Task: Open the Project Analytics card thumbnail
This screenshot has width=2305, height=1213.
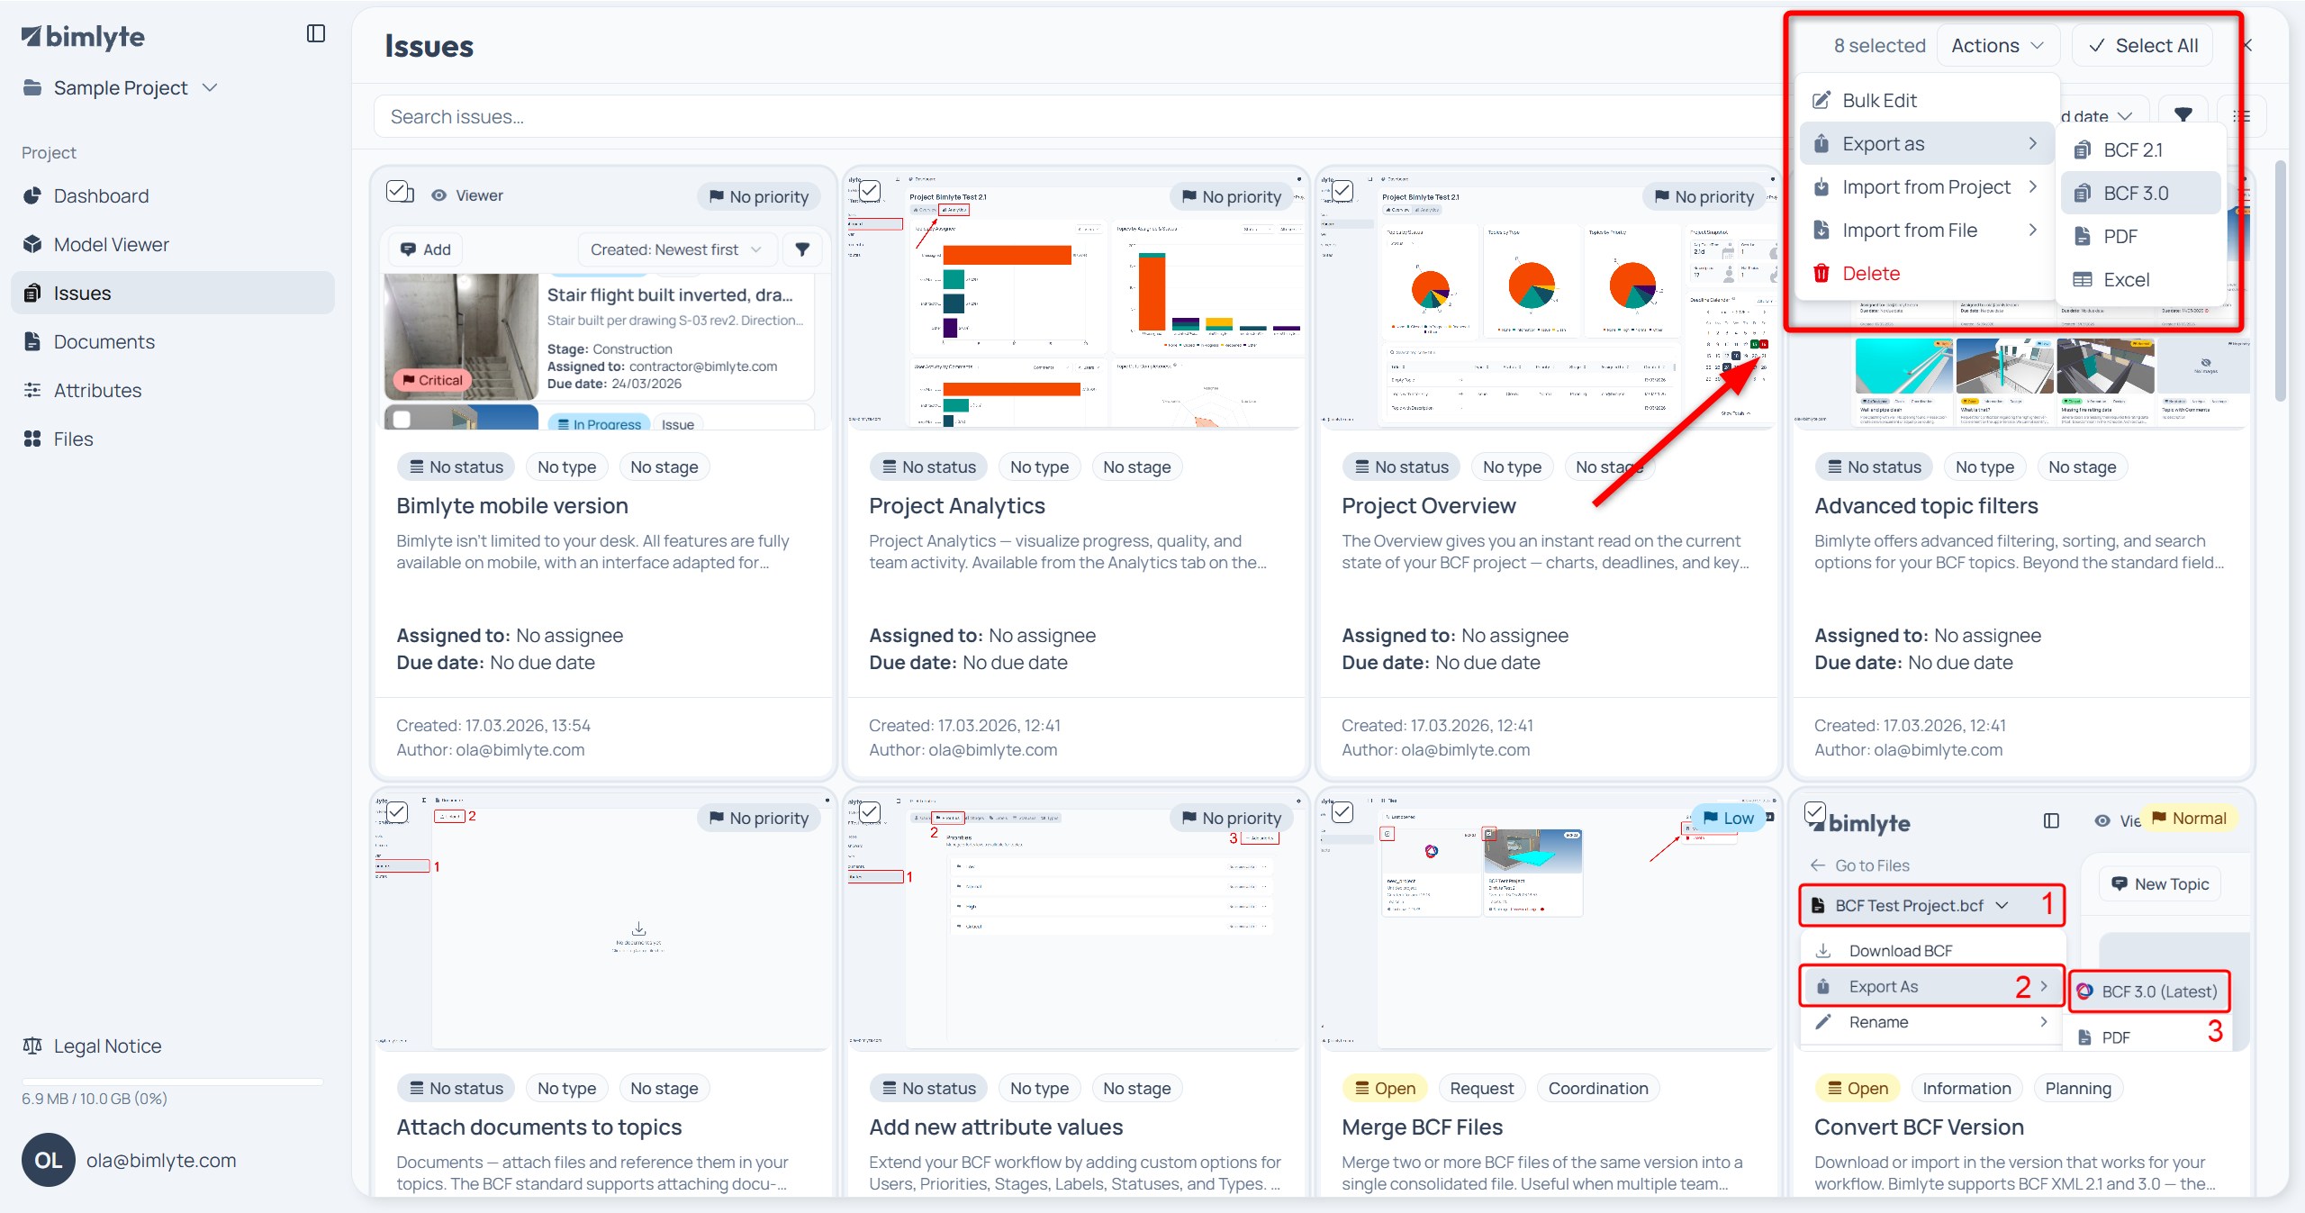Action: (1075, 299)
